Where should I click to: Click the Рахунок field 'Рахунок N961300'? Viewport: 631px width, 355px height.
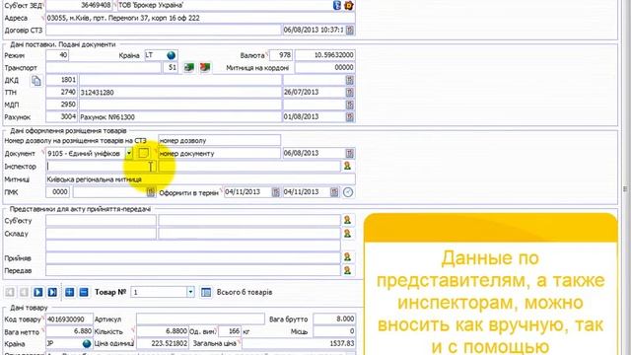tap(180, 117)
